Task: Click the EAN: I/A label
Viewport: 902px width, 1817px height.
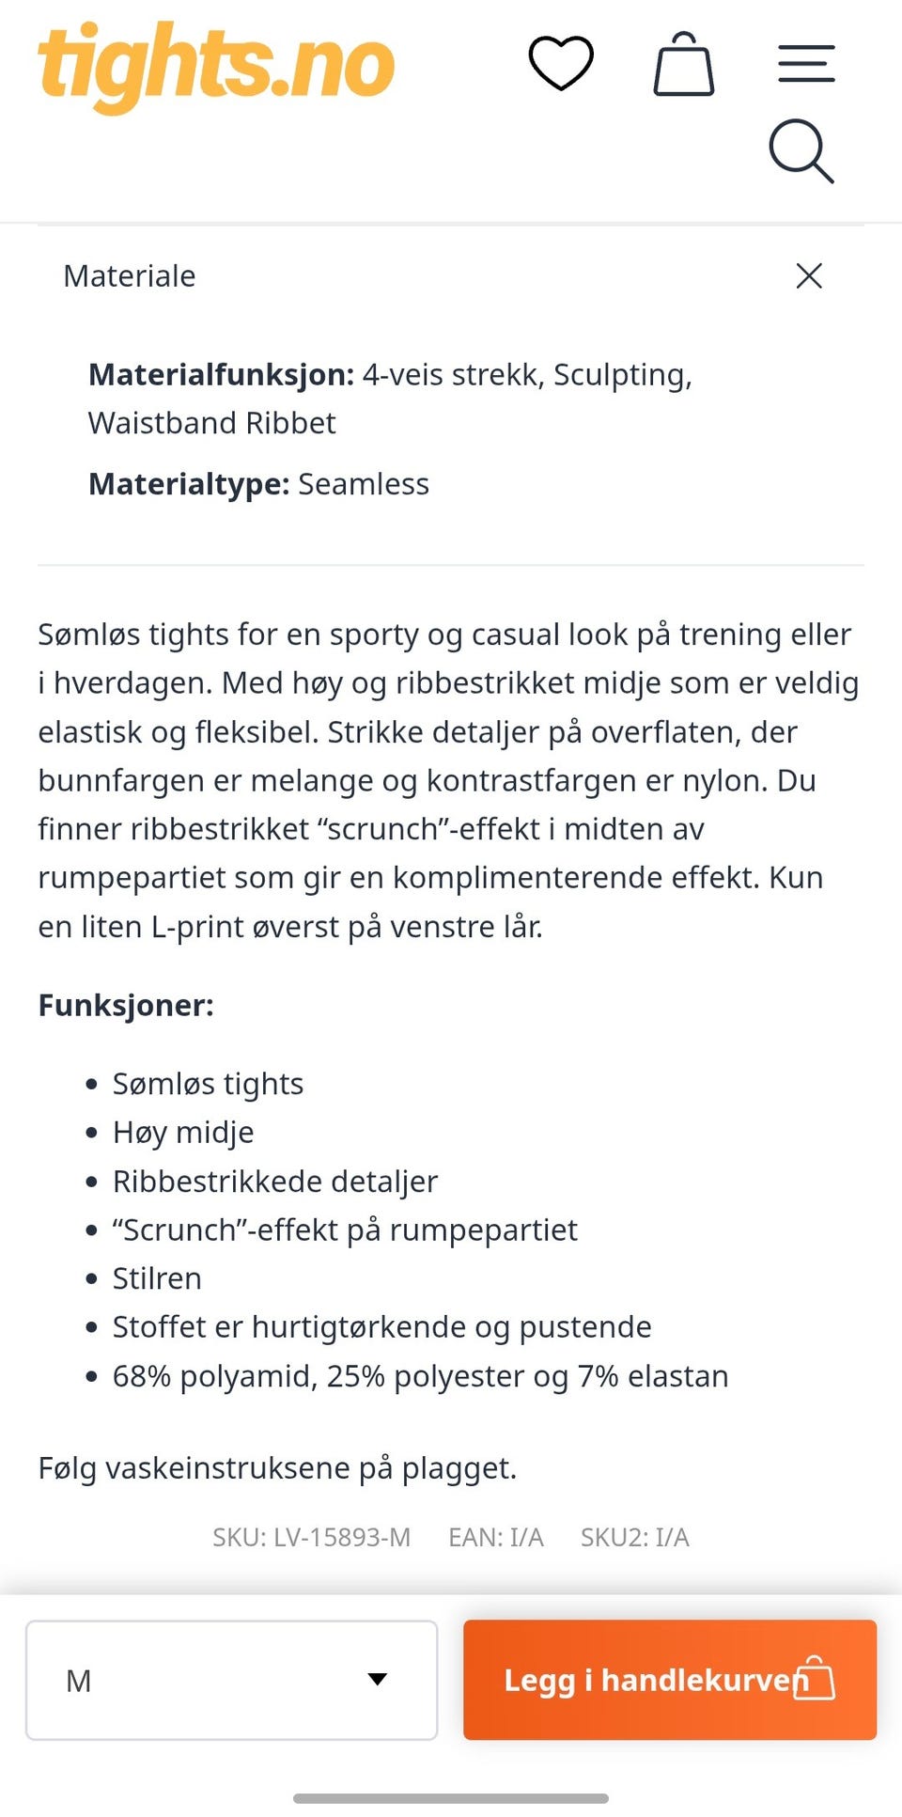Action: [496, 1538]
